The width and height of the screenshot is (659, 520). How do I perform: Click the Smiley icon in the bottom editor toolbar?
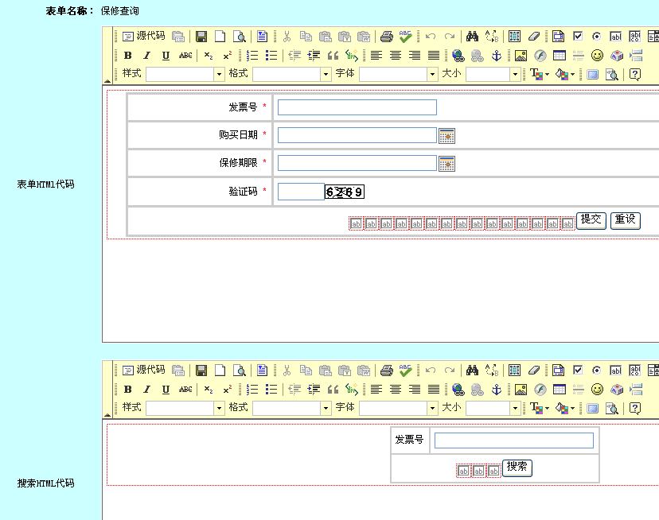pyautogui.click(x=597, y=389)
